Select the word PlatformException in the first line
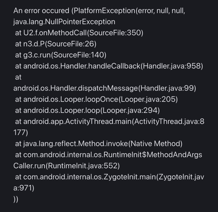218x212 pixels. (104, 11)
